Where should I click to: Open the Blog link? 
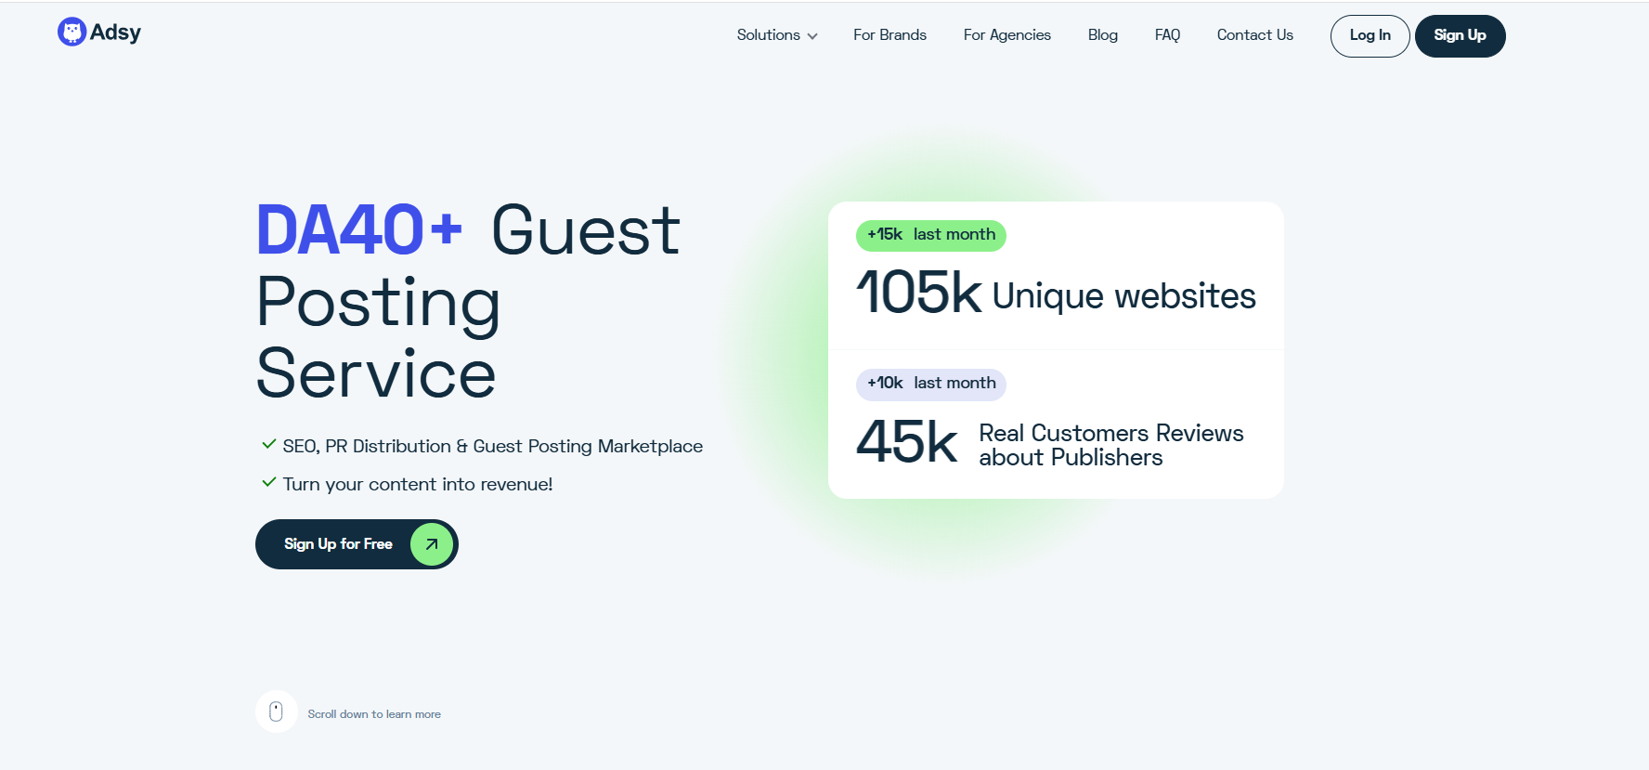pos(1102,35)
